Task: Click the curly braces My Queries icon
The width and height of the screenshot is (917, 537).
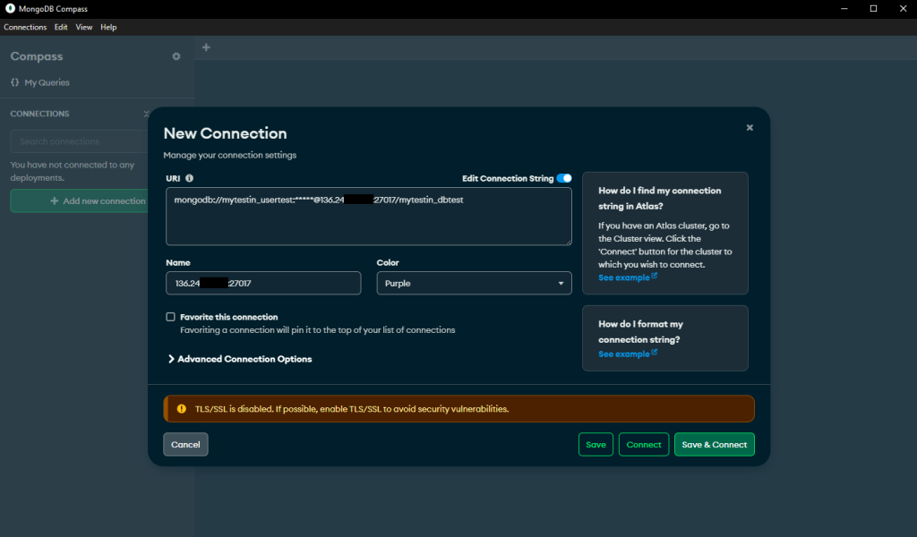Action: coord(14,82)
